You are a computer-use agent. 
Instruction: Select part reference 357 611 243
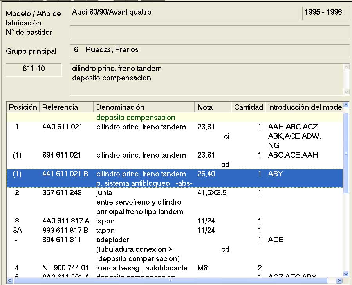click(62, 192)
